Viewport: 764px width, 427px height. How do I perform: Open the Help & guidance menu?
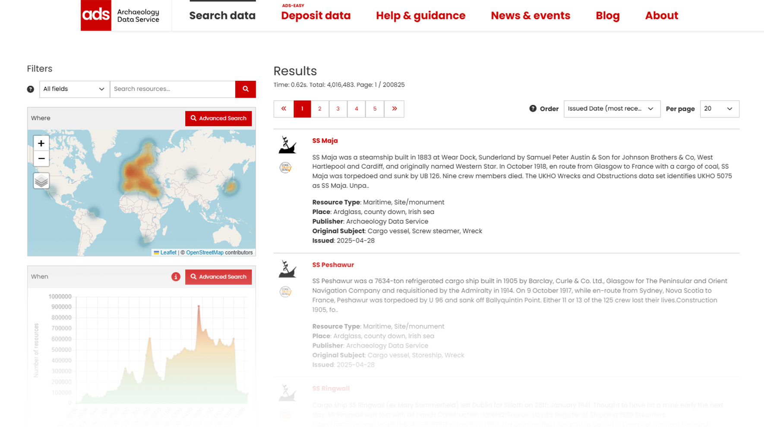[420, 16]
